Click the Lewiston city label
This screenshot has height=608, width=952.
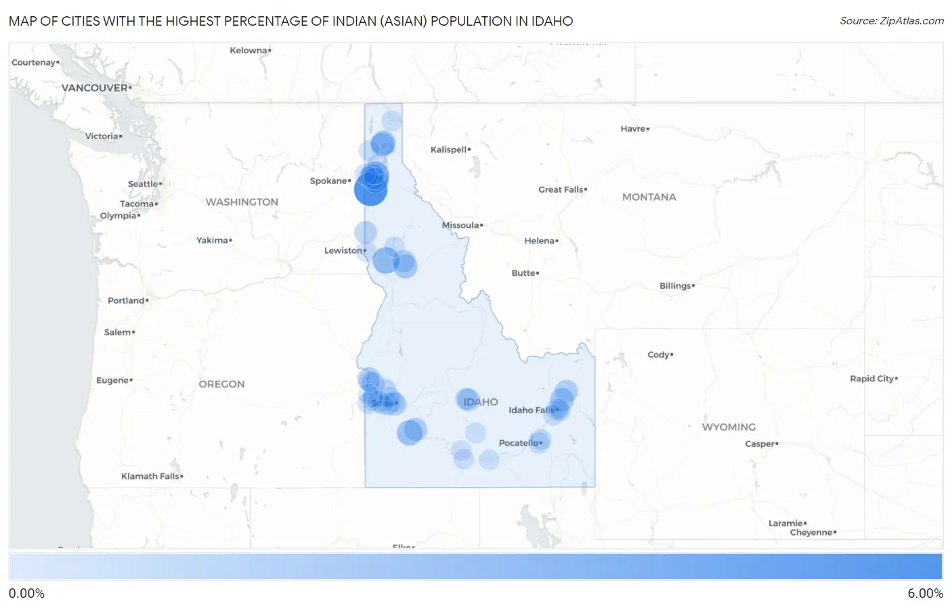coord(345,250)
